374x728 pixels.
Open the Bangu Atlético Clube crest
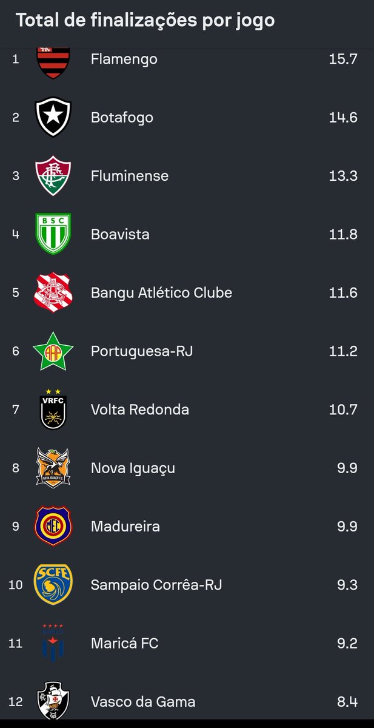53,292
